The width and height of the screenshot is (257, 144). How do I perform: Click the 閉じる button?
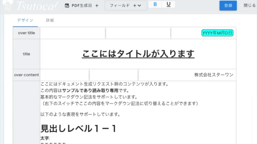click(x=249, y=5)
